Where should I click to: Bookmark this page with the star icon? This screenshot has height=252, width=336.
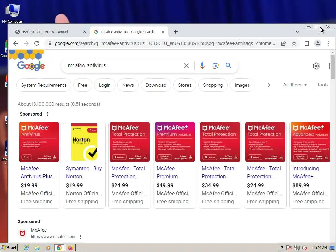294,44
